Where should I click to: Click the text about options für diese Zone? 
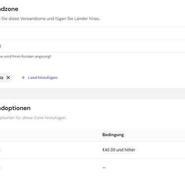coord(33,118)
